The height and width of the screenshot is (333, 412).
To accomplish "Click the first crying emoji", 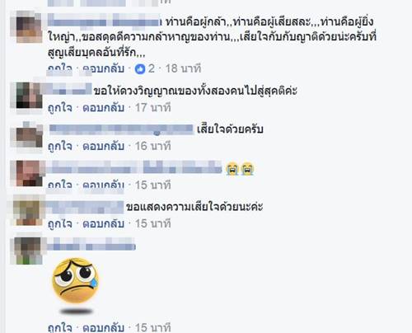I will coord(232,168).
